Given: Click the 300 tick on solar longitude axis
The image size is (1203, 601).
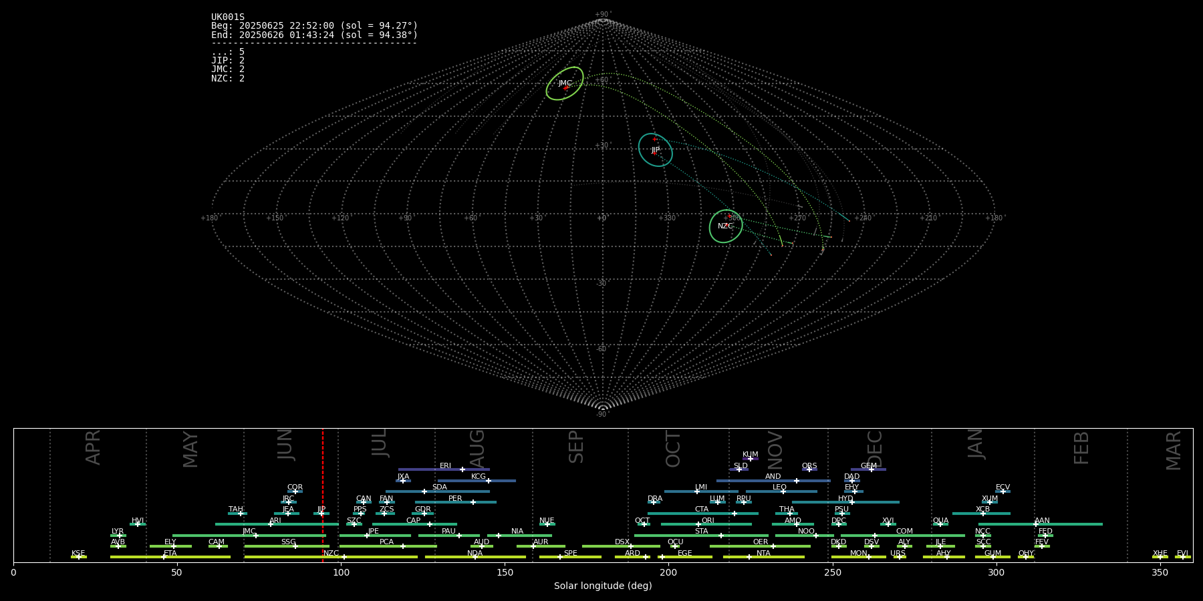Looking at the screenshot, I should click(x=996, y=572).
